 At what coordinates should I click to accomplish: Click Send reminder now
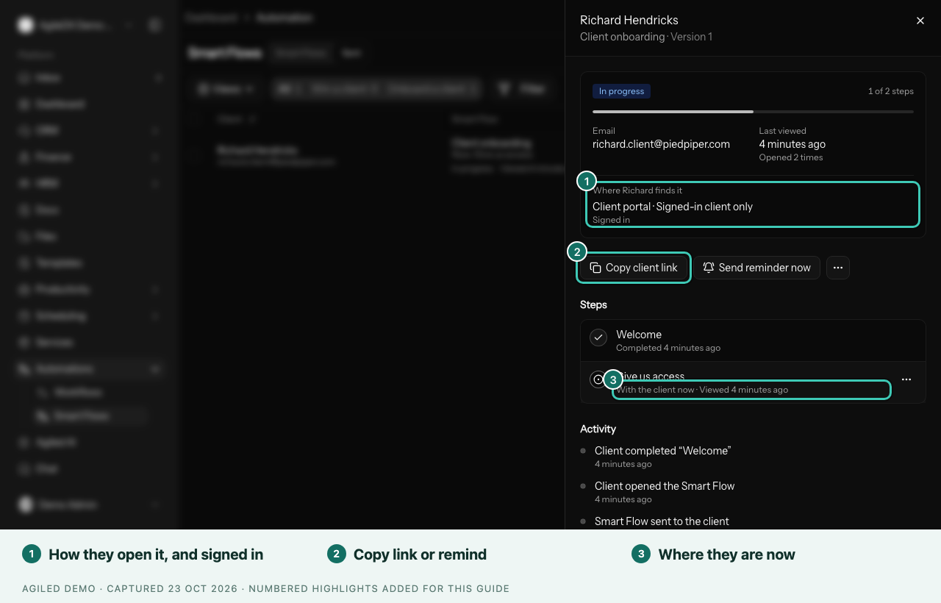[757, 268]
